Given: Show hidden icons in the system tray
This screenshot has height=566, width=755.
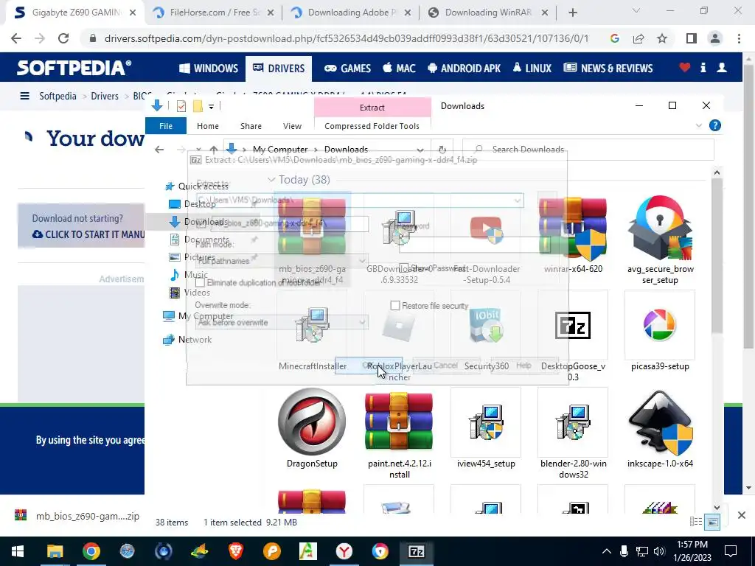Looking at the screenshot, I should tap(607, 551).
